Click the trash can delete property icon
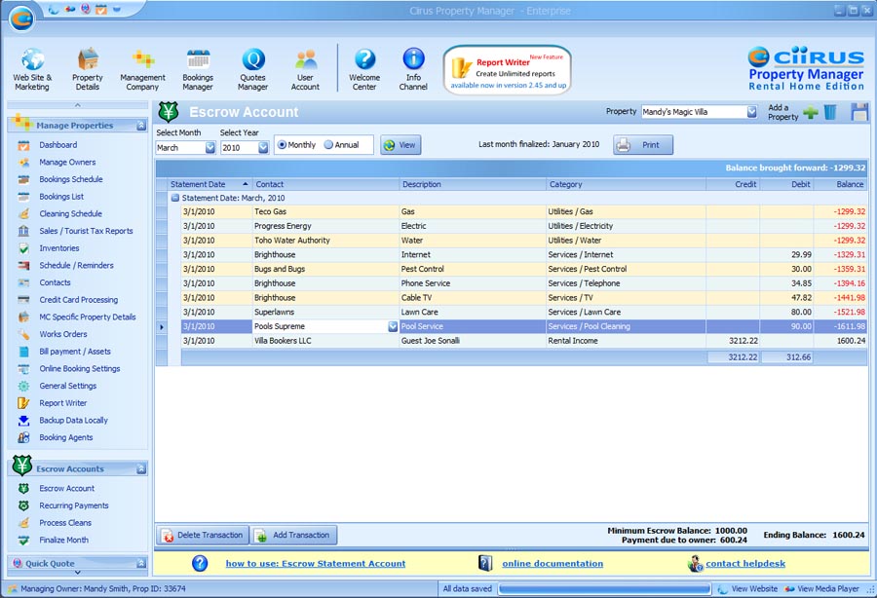This screenshot has width=877, height=598. (830, 112)
